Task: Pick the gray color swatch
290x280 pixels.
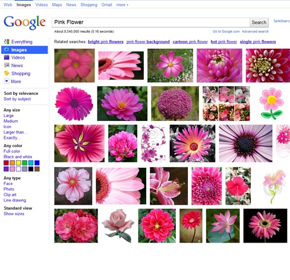Action: coord(24,169)
